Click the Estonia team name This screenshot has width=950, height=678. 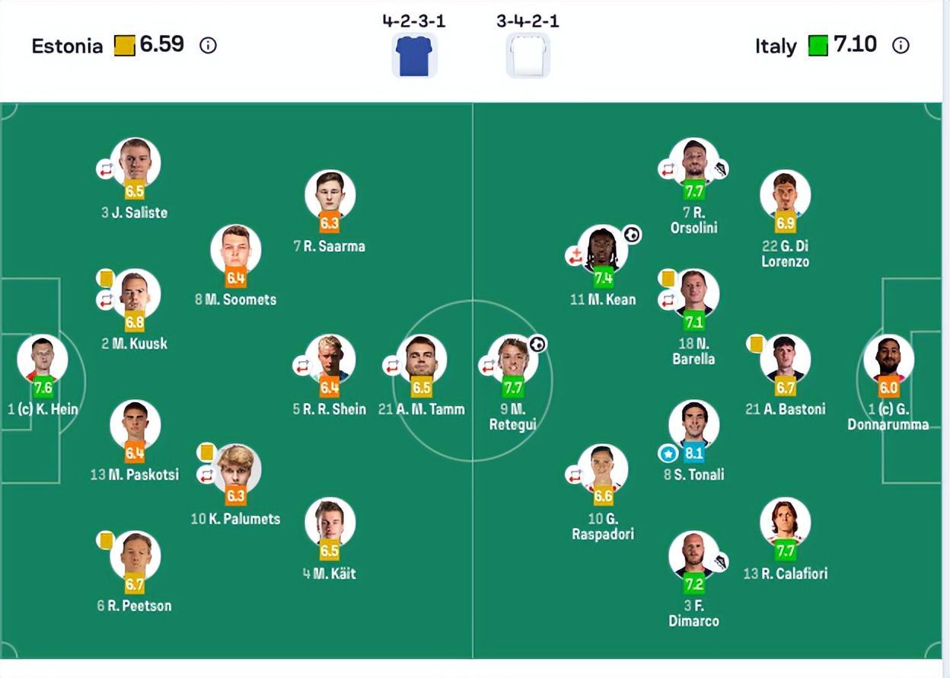[x=67, y=46]
